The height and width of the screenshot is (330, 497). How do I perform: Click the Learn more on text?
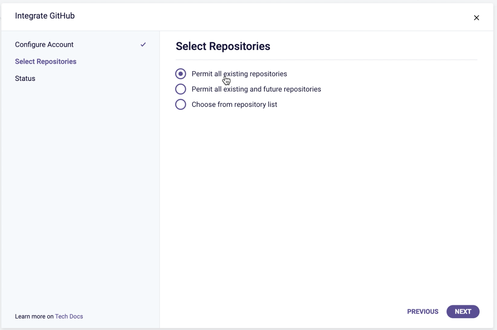click(34, 316)
